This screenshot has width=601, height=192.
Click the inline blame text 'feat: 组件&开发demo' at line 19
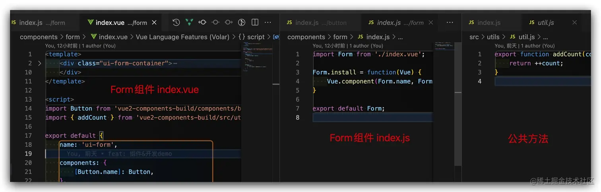click(140, 154)
